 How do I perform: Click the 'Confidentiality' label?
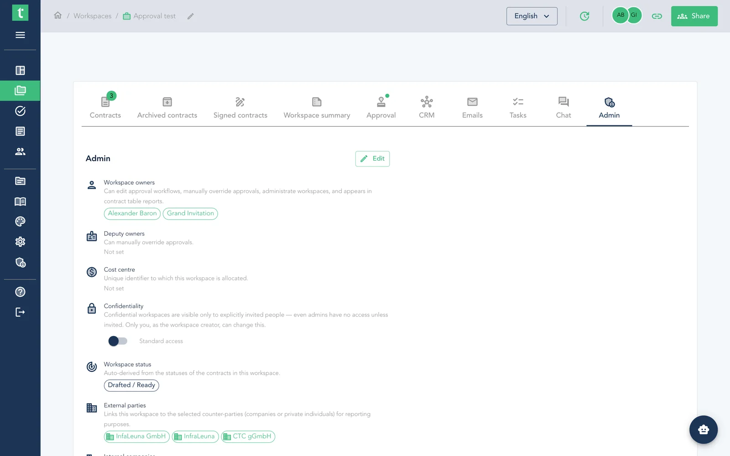click(124, 306)
